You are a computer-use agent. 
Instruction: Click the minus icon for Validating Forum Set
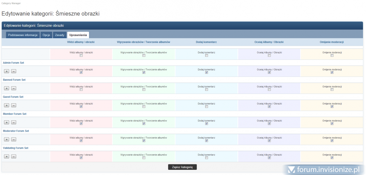[x=14, y=157]
